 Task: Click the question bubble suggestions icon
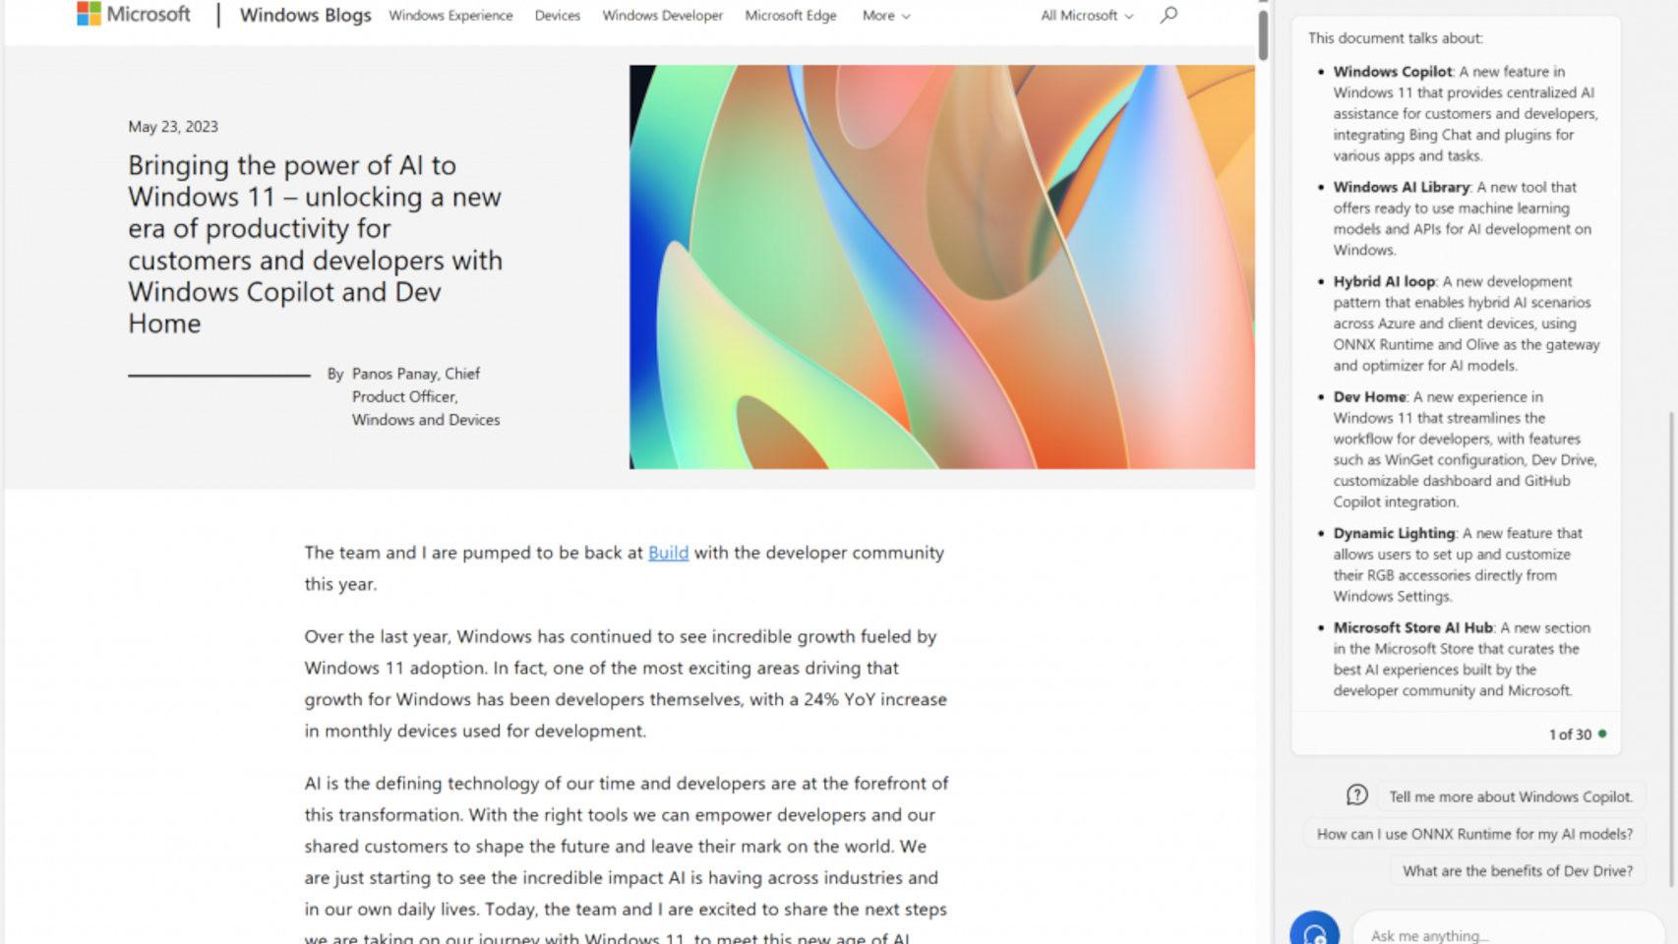(1357, 795)
